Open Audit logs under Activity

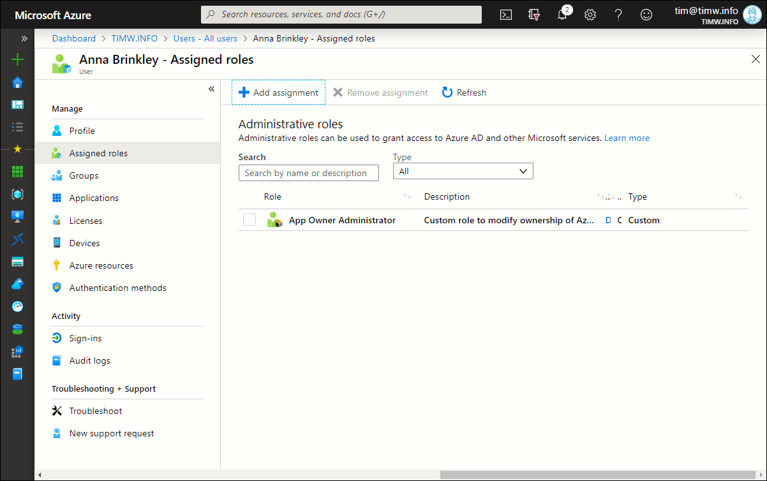tap(89, 360)
